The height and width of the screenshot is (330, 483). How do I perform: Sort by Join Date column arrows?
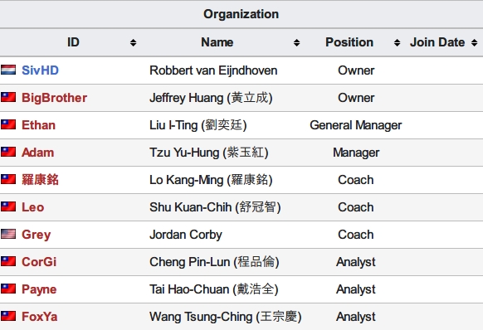point(475,42)
